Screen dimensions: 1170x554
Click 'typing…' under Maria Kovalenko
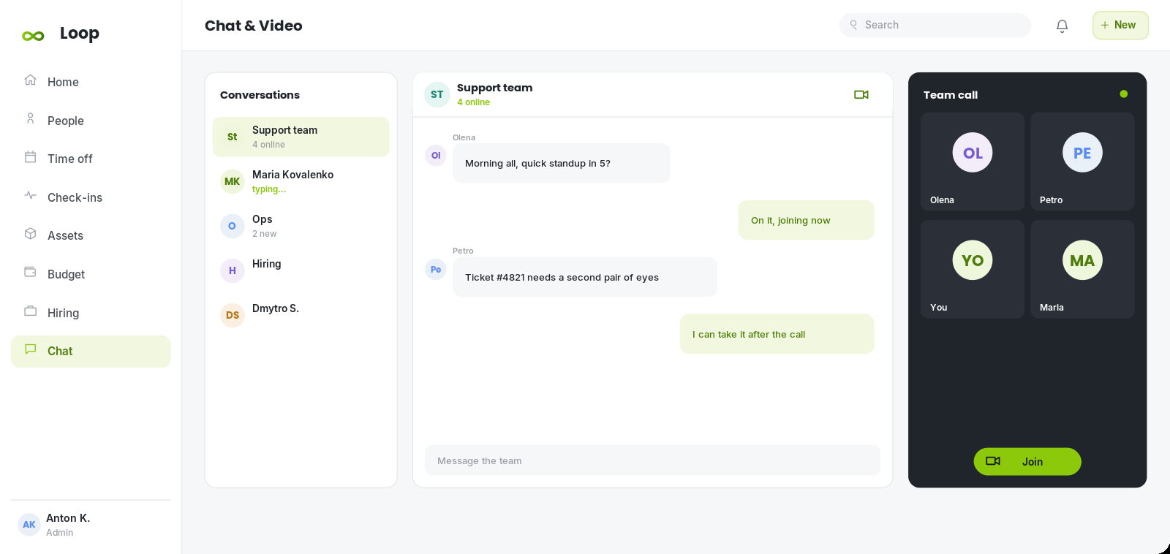(269, 189)
